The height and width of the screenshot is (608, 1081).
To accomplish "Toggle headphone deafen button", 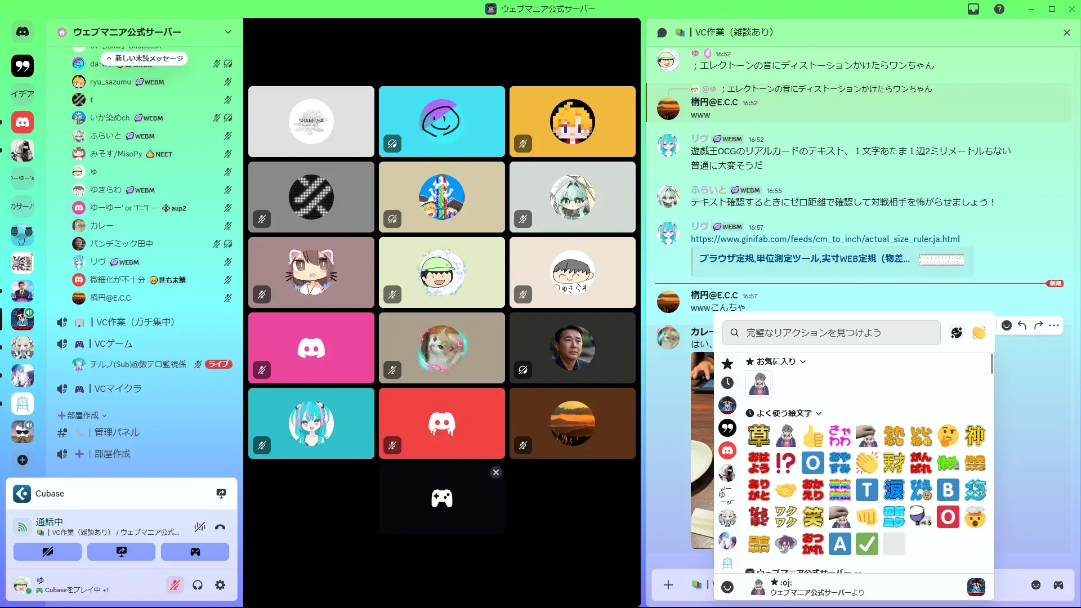I will click(198, 585).
